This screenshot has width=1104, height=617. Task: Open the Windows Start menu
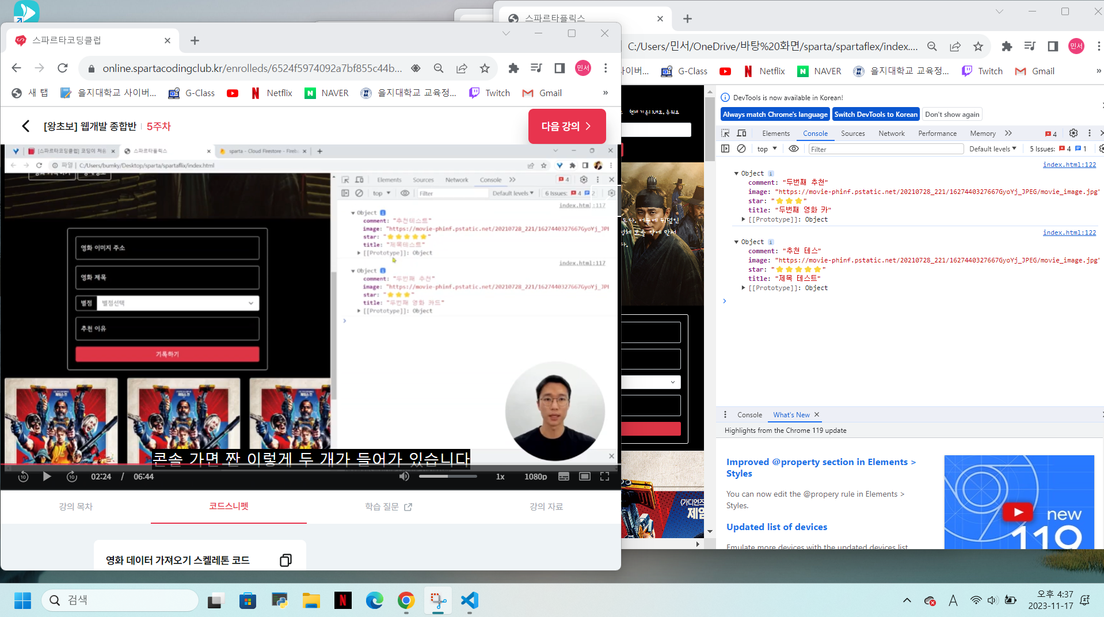pos(22,600)
